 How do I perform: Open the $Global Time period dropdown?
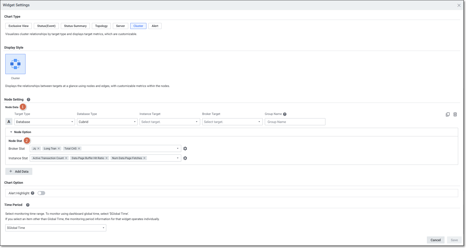coord(56,228)
